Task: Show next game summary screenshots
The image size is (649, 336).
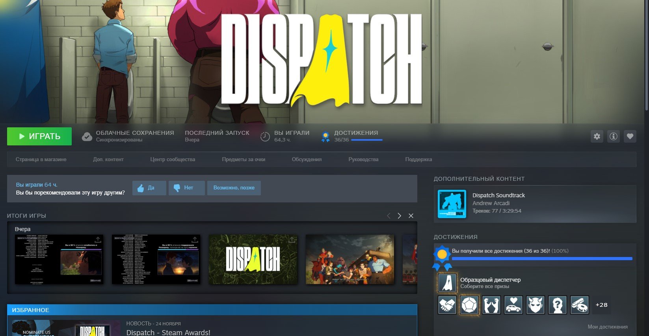Action: point(399,216)
